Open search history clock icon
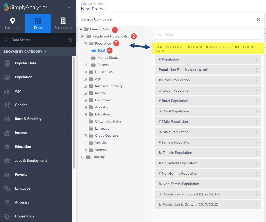The height and width of the screenshot is (222, 266). point(70,40)
